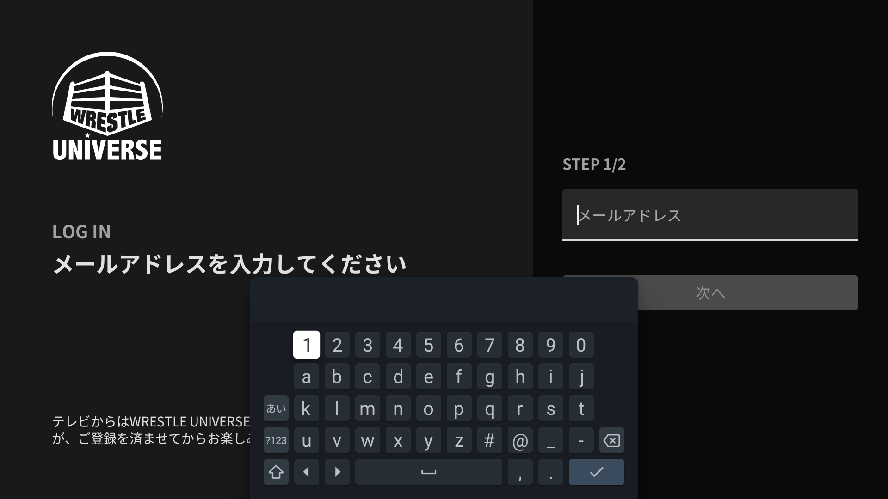The width and height of the screenshot is (888, 499).
Task: Tap the @ key
Action: (x=520, y=440)
